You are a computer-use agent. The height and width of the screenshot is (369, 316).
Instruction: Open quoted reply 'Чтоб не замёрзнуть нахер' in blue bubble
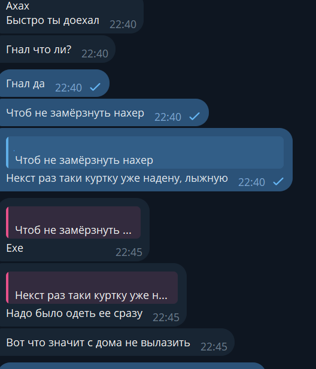click(145, 153)
